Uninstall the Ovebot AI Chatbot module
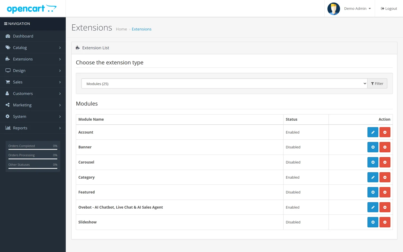 (x=385, y=207)
